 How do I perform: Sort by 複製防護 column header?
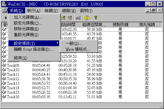pos(120,25)
